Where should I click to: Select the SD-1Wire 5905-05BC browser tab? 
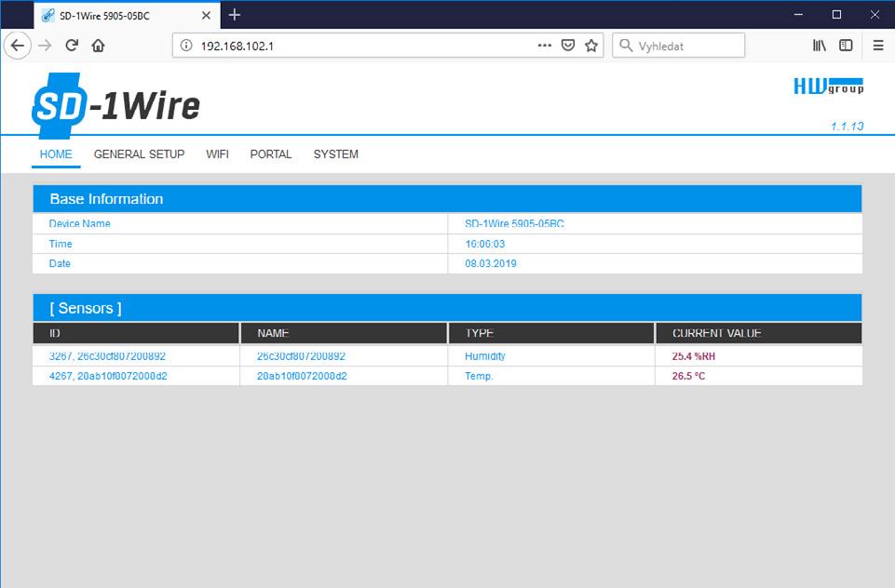click(128, 16)
